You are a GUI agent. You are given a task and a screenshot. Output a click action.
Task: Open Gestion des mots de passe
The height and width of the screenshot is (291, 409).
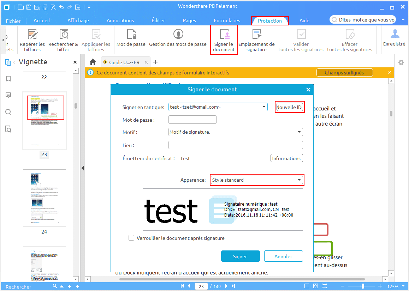pyautogui.click(x=178, y=38)
